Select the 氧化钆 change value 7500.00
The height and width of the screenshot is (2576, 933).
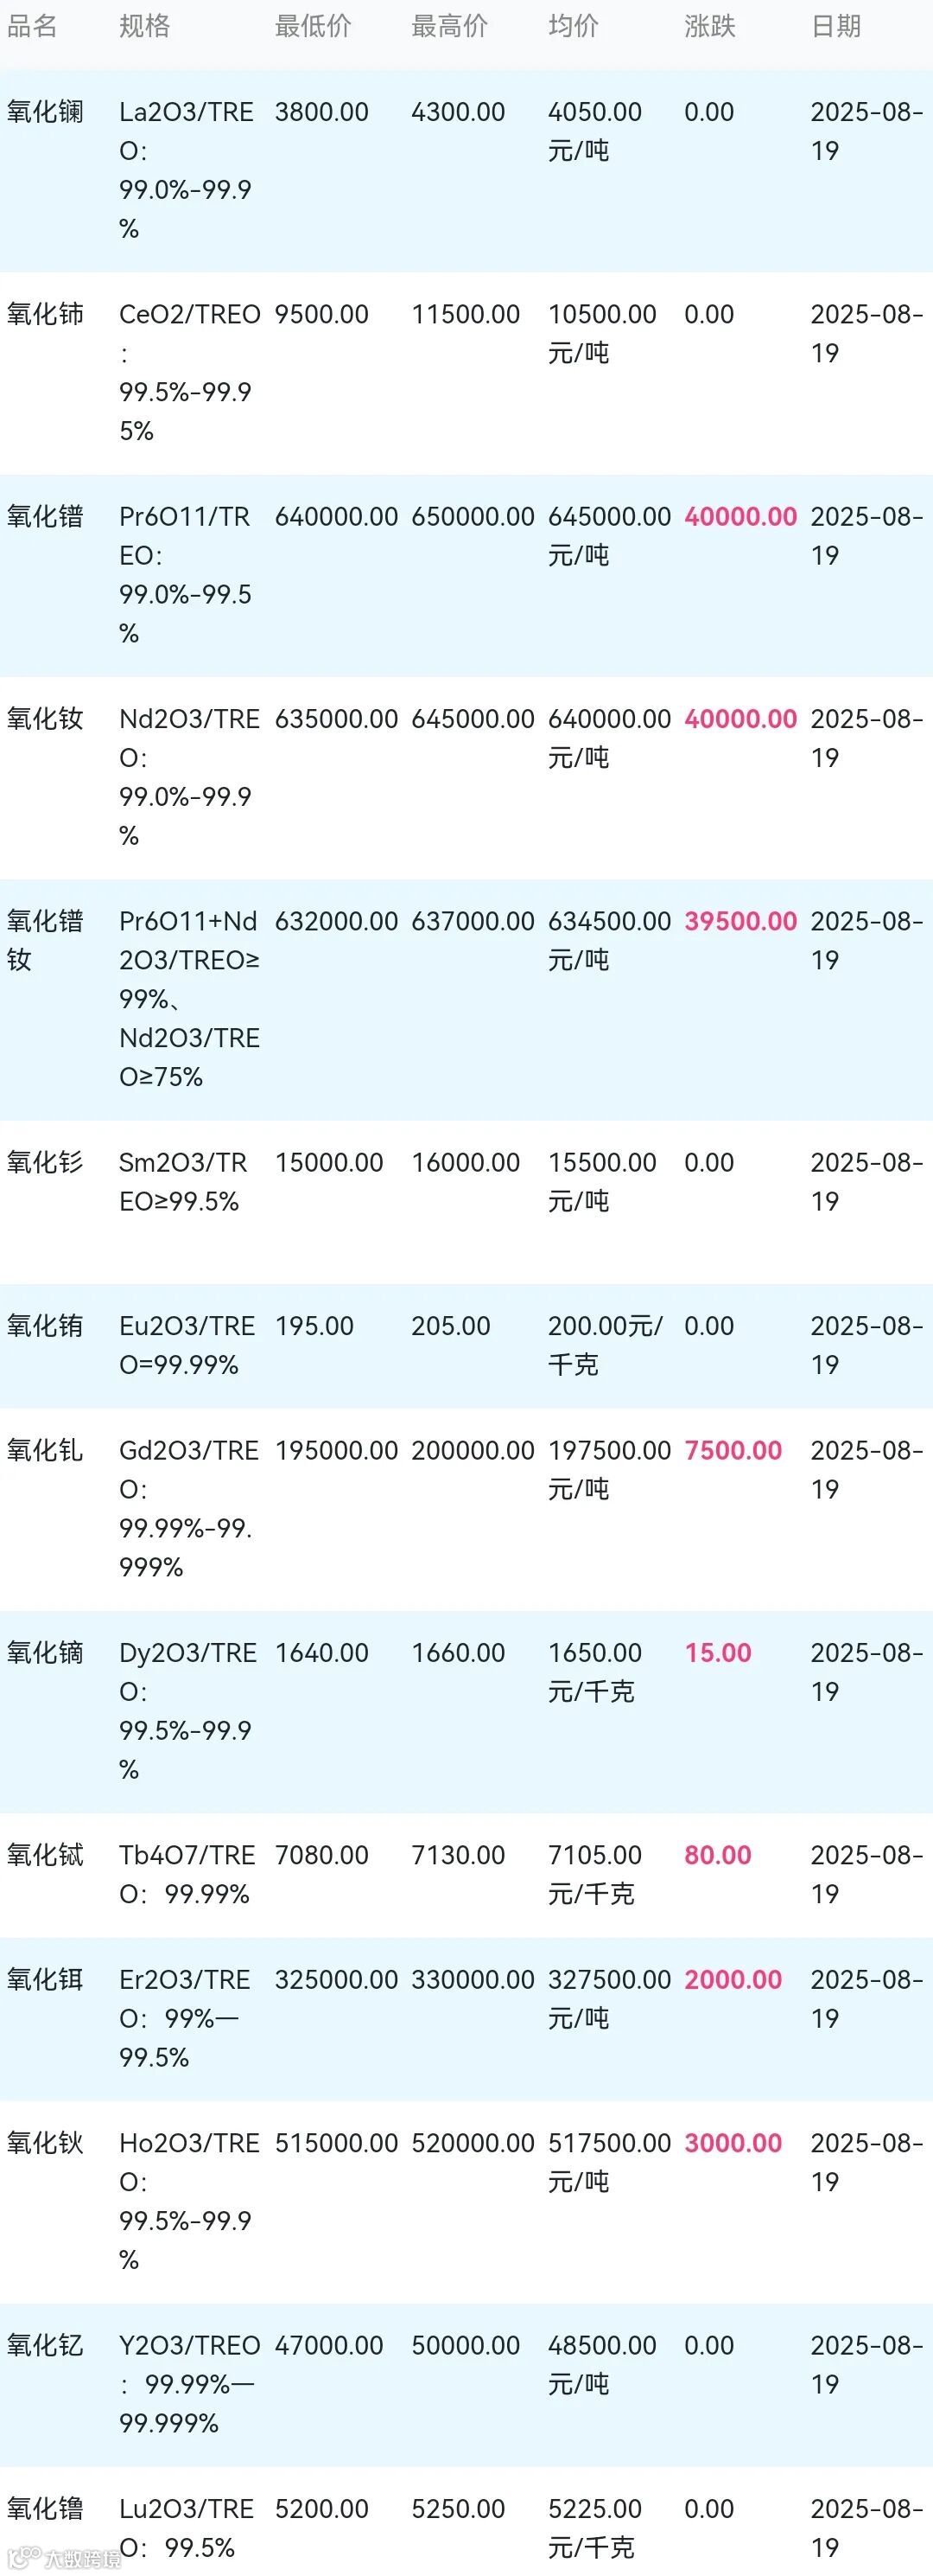point(733,1451)
